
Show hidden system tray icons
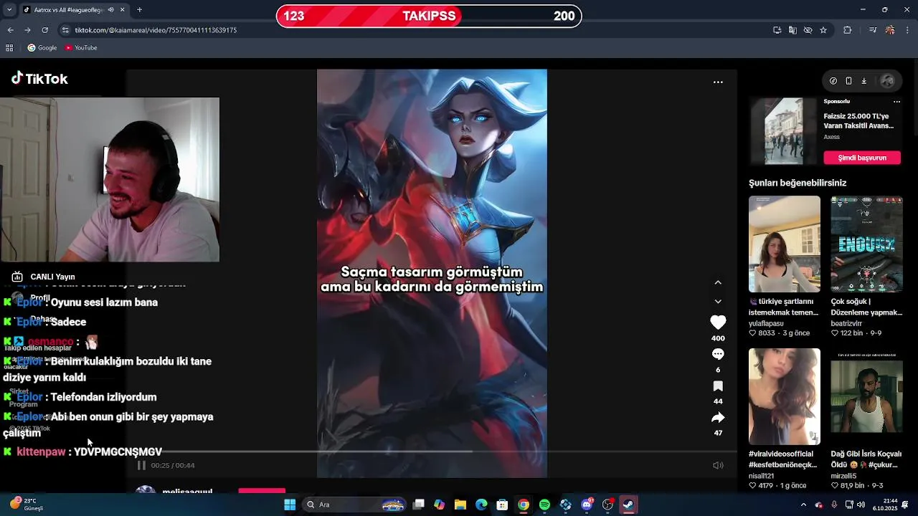point(803,505)
